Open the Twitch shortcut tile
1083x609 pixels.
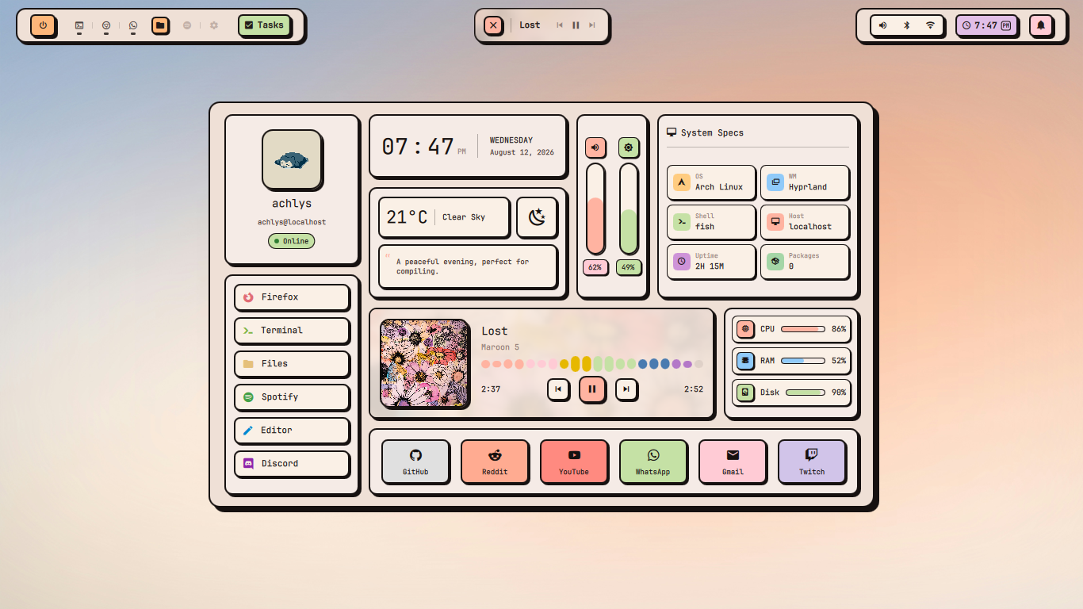pos(812,462)
